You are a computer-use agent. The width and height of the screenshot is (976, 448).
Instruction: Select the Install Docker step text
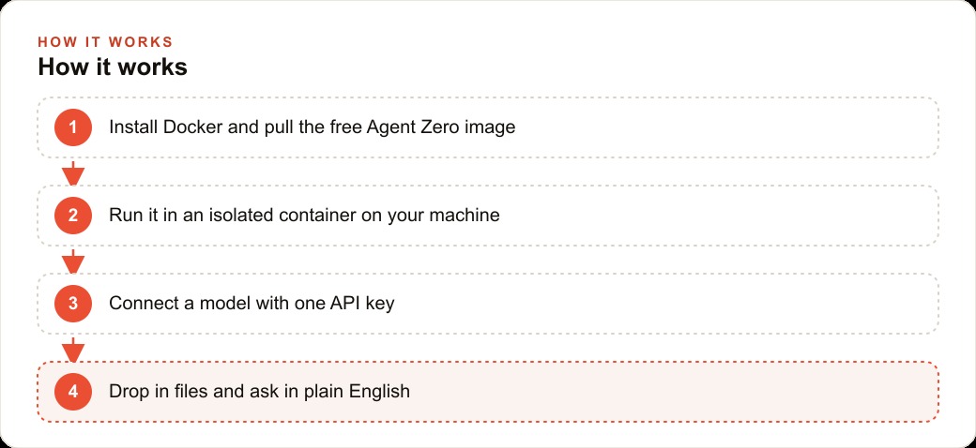312,127
